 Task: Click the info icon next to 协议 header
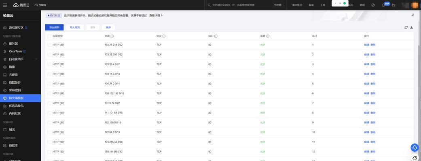pos(164,36)
